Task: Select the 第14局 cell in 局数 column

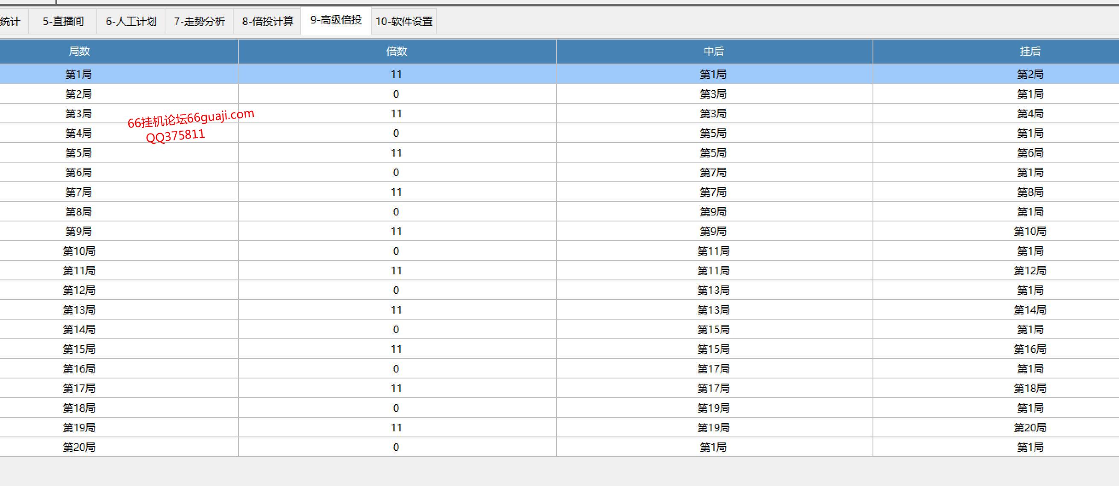Action: pos(119,329)
